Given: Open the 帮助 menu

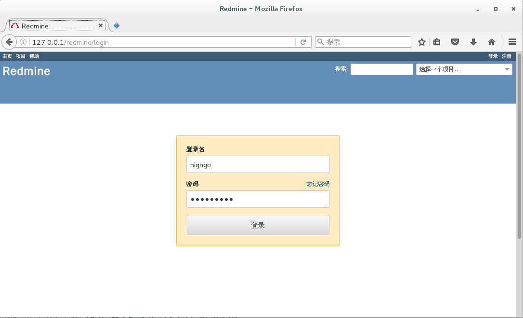Looking at the screenshot, I should 34,56.
